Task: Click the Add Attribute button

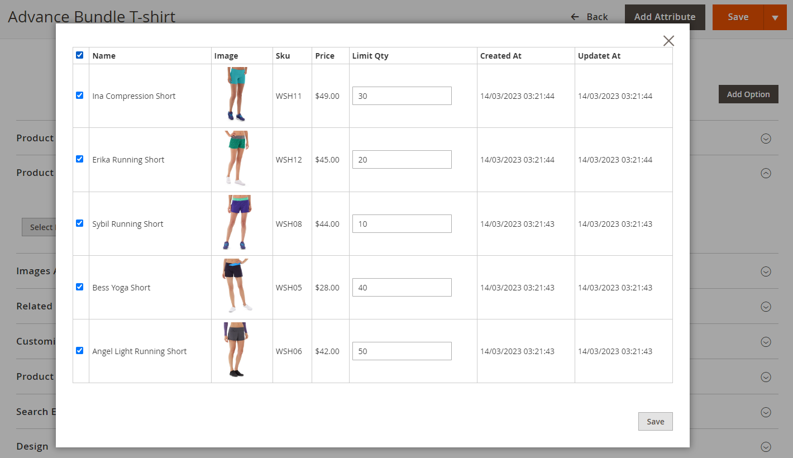Action: point(665,17)
